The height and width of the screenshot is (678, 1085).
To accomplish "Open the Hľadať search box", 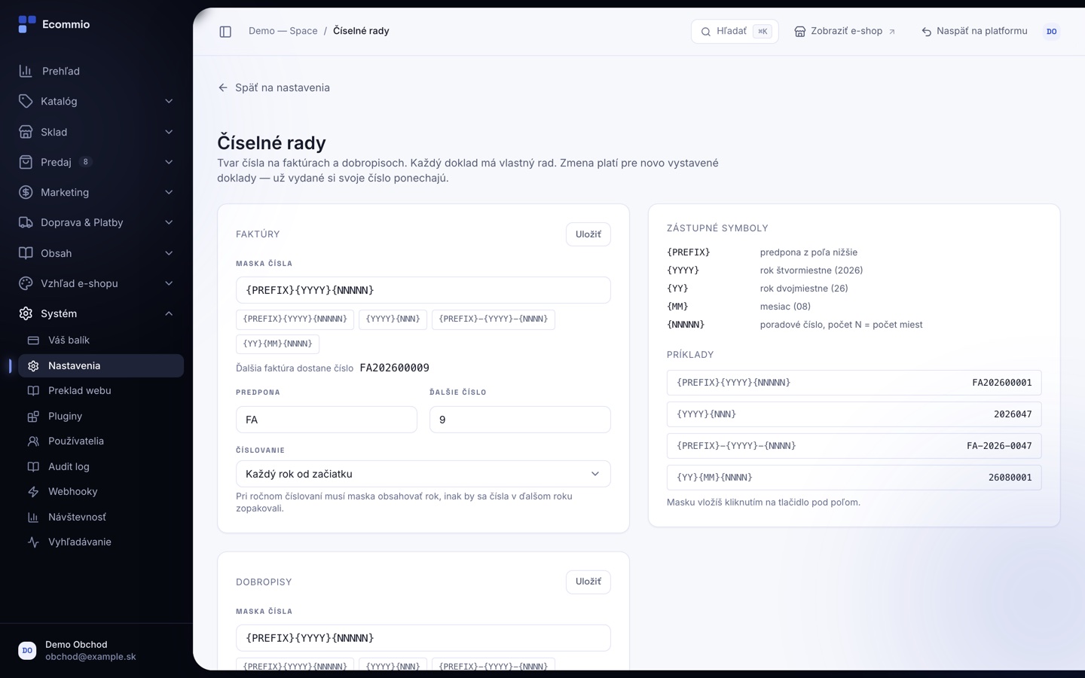I will click(x=735, y=32).
